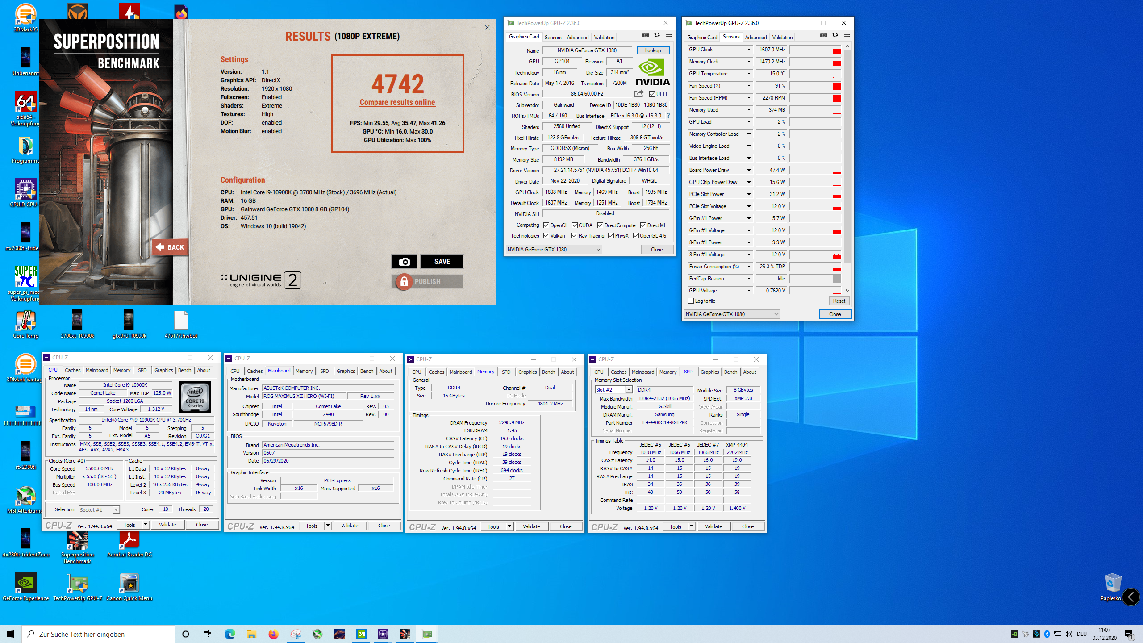Open File Explorer from the taskbar
Screen dimensions: 1143x643
(x=251, y=634)
